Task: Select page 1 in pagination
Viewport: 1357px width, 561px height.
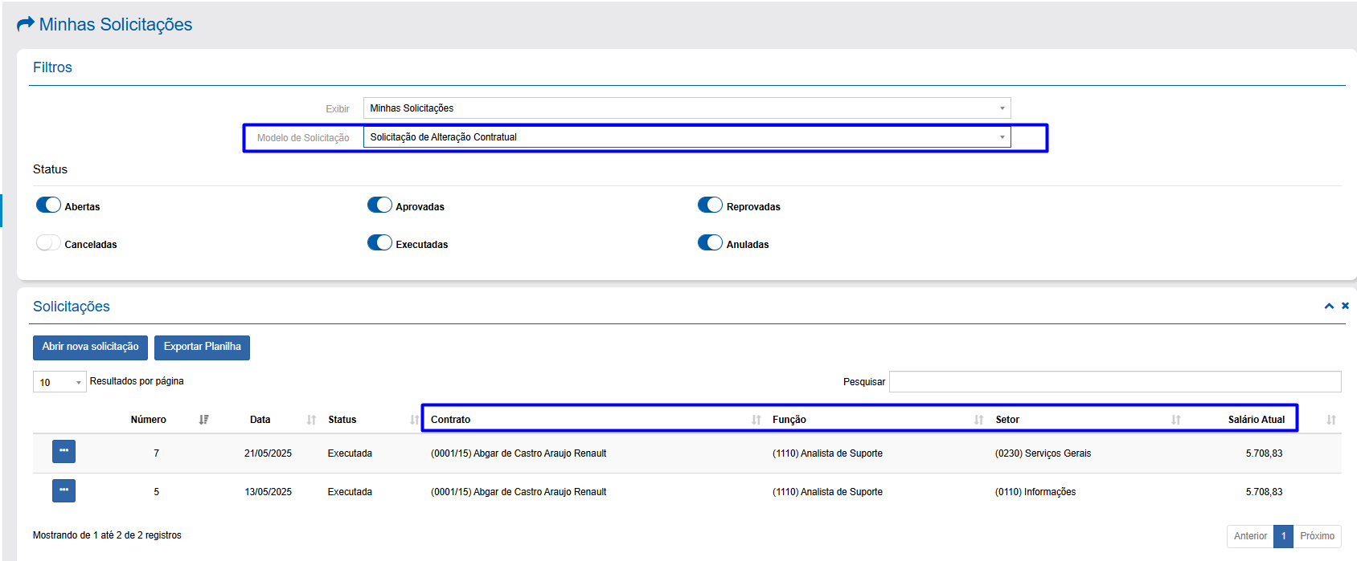Action: coord(1283,536)
